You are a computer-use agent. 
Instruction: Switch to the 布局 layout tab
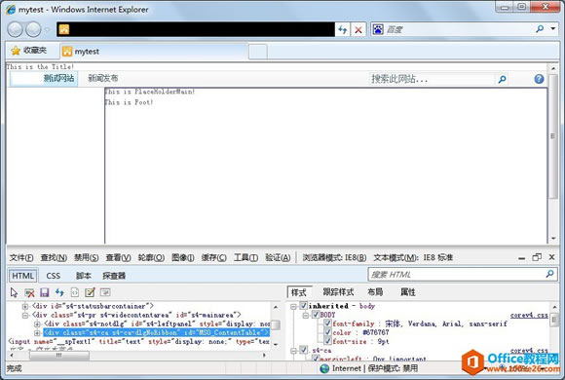375,292
